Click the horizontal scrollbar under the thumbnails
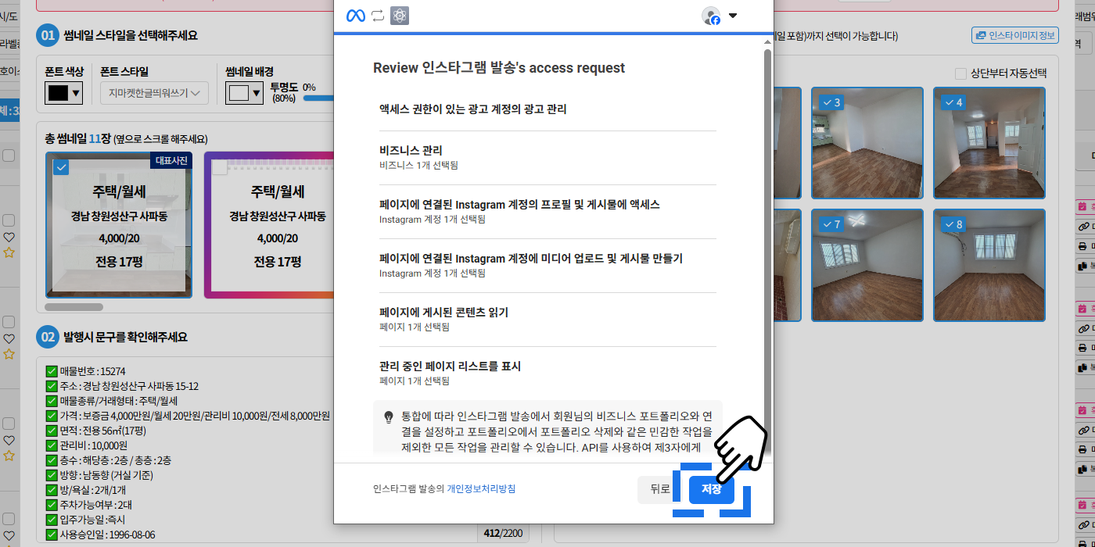Image resolution: width=1095 pixels, height=547 pixels. tap(74, 307)
